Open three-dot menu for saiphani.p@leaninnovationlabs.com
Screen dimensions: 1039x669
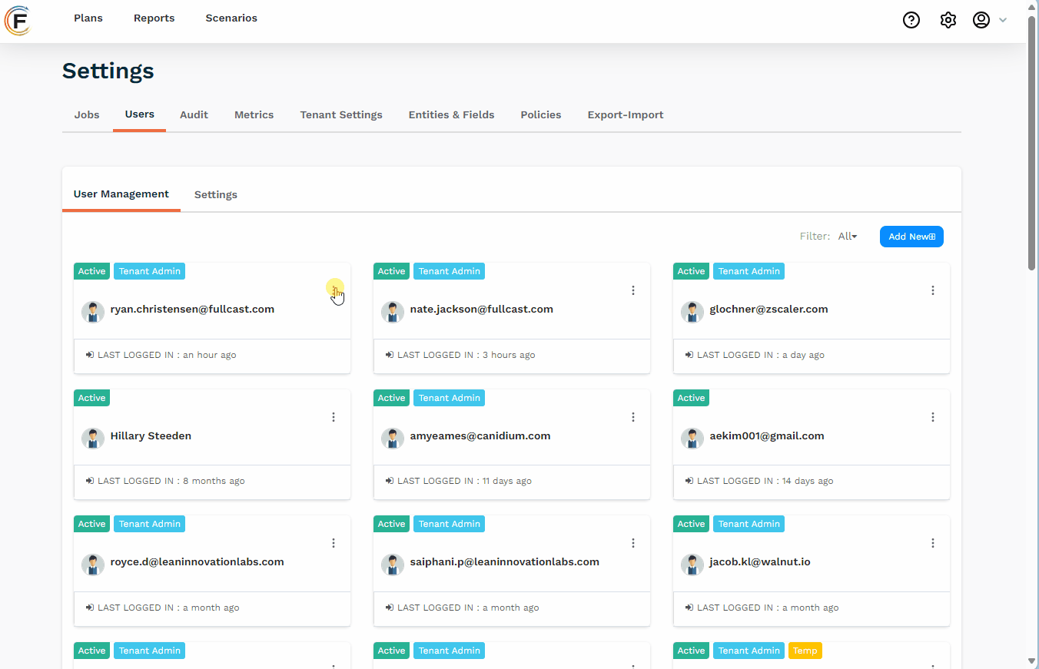pos(633,543)
